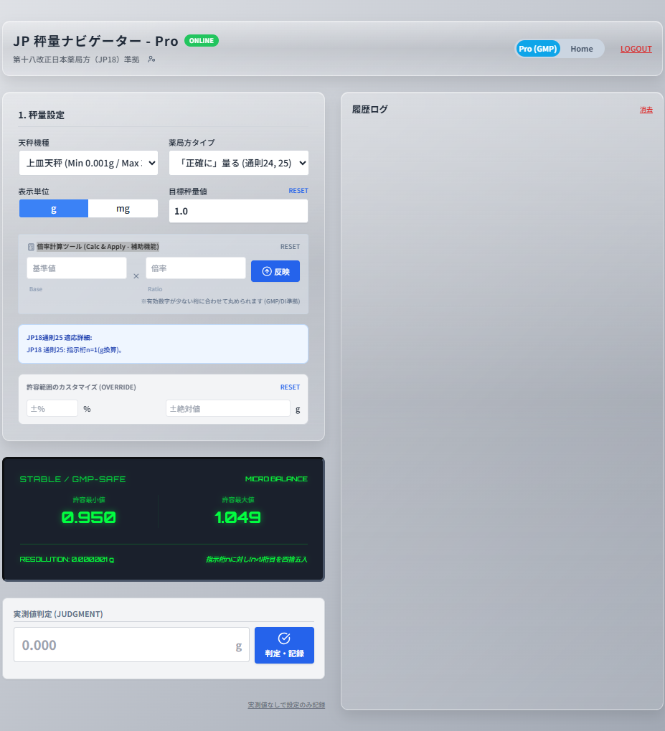Switch to Home mode tab
This screenshot has height=731, width=665.
[582, 49]
